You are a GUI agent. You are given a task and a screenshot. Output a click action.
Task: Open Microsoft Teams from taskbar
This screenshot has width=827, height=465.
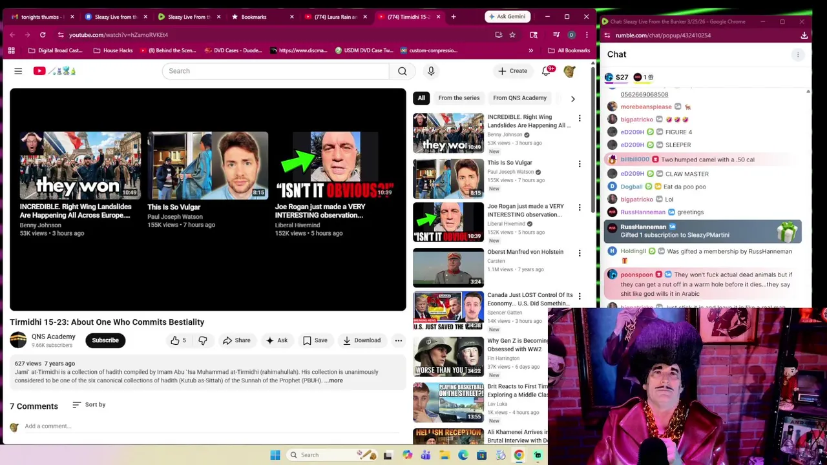426,455
